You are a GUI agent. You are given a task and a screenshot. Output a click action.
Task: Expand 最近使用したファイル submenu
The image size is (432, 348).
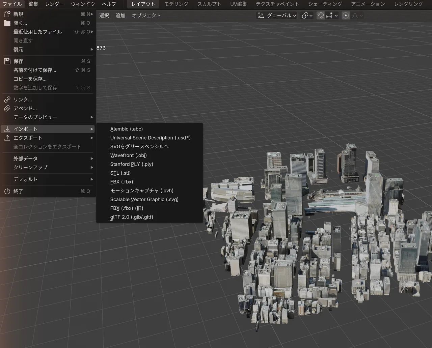[x=48, y=32]
